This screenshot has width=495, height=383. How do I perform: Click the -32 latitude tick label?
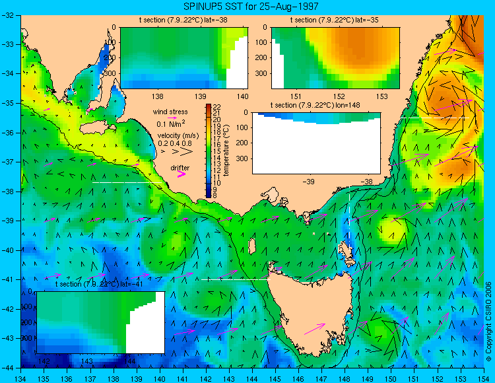(x=7, y=15)
